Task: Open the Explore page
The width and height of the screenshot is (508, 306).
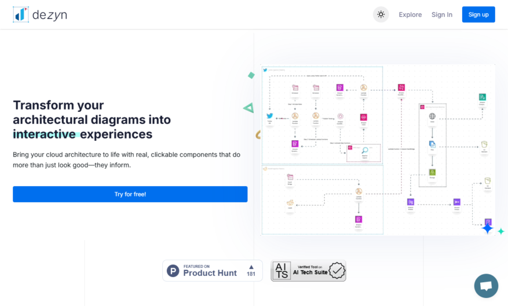Action: [410, 14]
